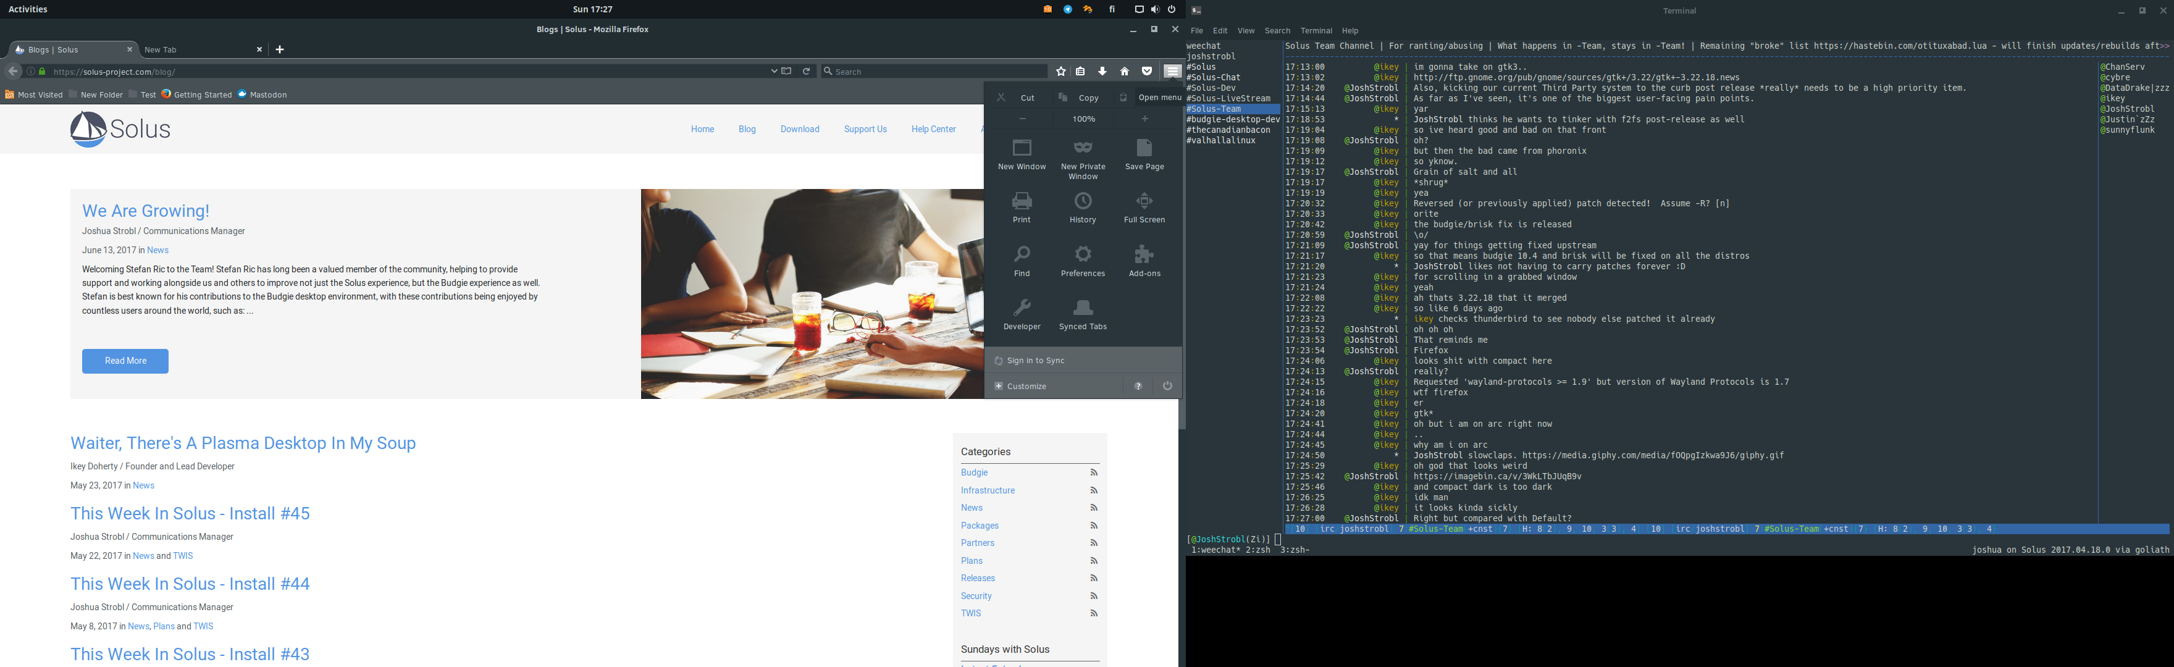The height and width of the screenshot is (667, 2174).
Task: Focus the Firefox Search field
Action: (934, 72)
